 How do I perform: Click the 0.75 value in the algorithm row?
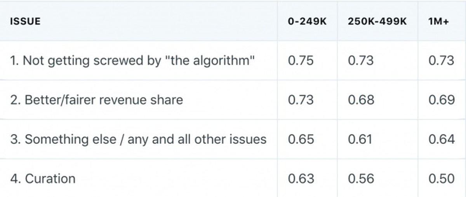pyautogui.click(x=301, y=61)
